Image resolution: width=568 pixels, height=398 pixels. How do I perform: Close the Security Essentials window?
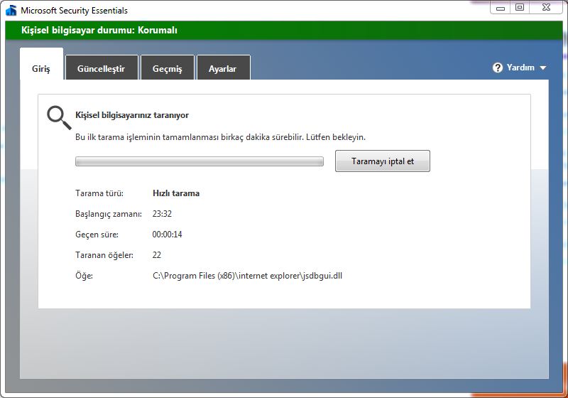point(546,8)
